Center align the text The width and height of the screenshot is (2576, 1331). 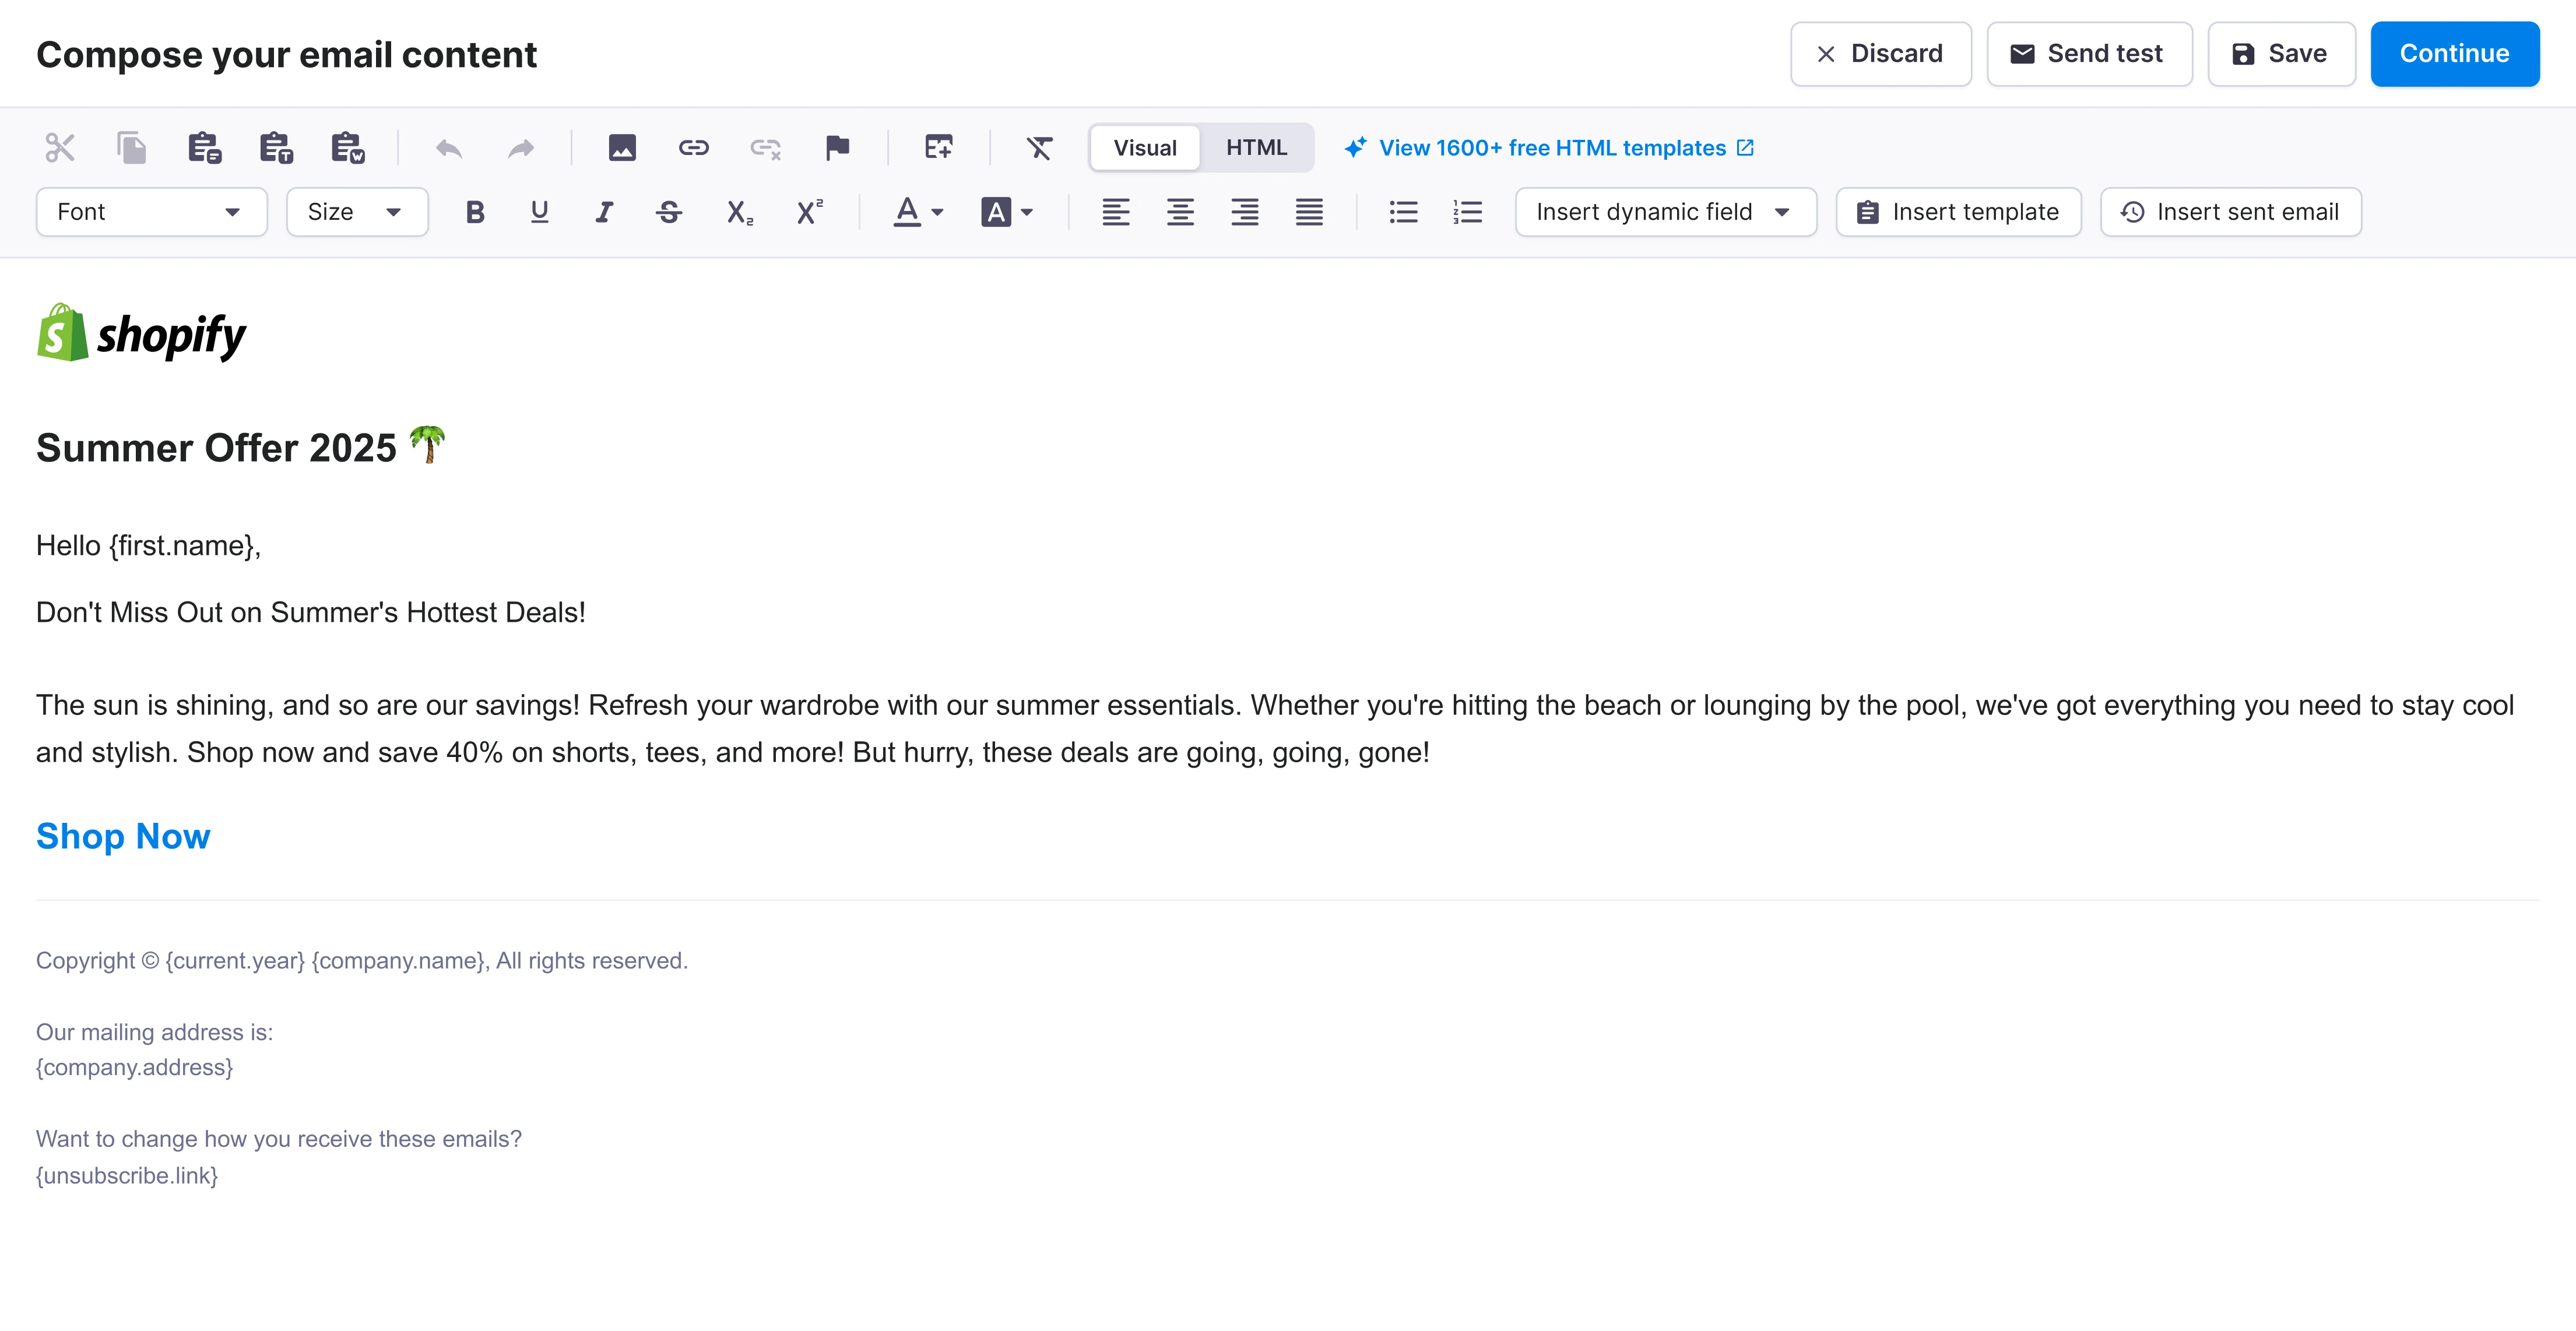click(x=1180, y=212)
